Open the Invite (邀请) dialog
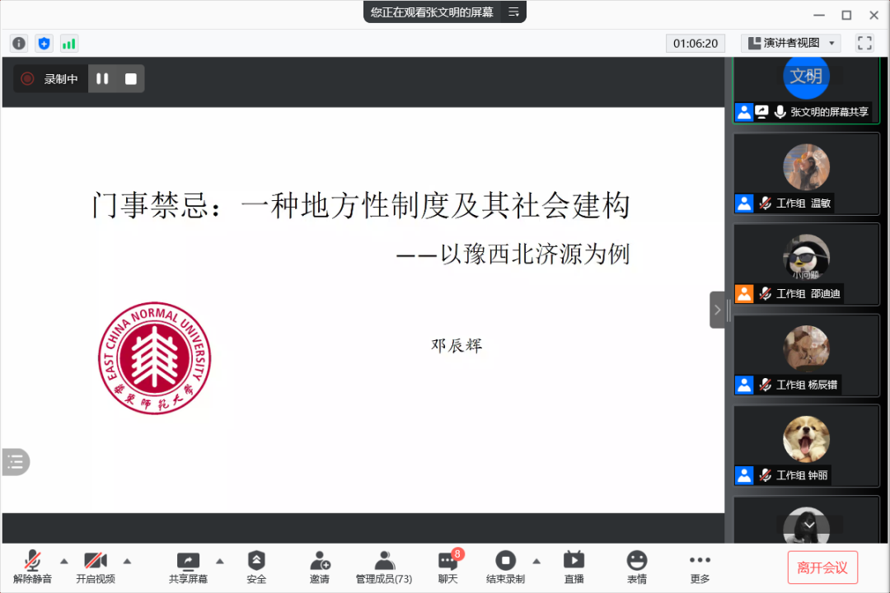890x593 pixels. pos(320,567)
